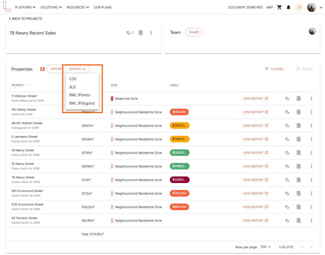Image resolution: width=325 pixels, height=255 pixels.
Task: Sort by Property column arrow
Action: [x=27, y=85]
